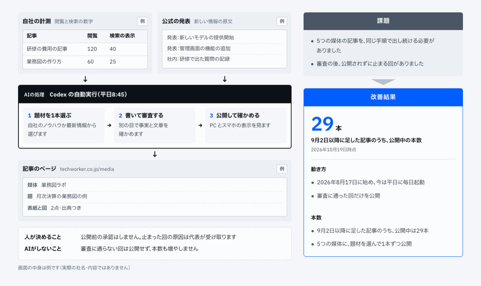
Task: Select the row 表紙と図 2点・出典つき
Action: coord(155,208)
